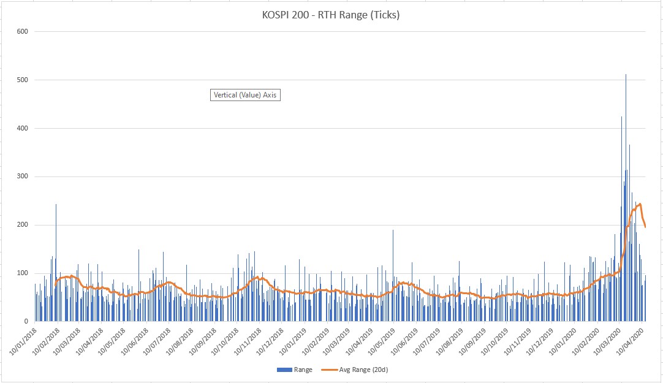Click the 10/07/2018 date axis label
Viewport: 663px width, 383px height.
pos(156,341)
